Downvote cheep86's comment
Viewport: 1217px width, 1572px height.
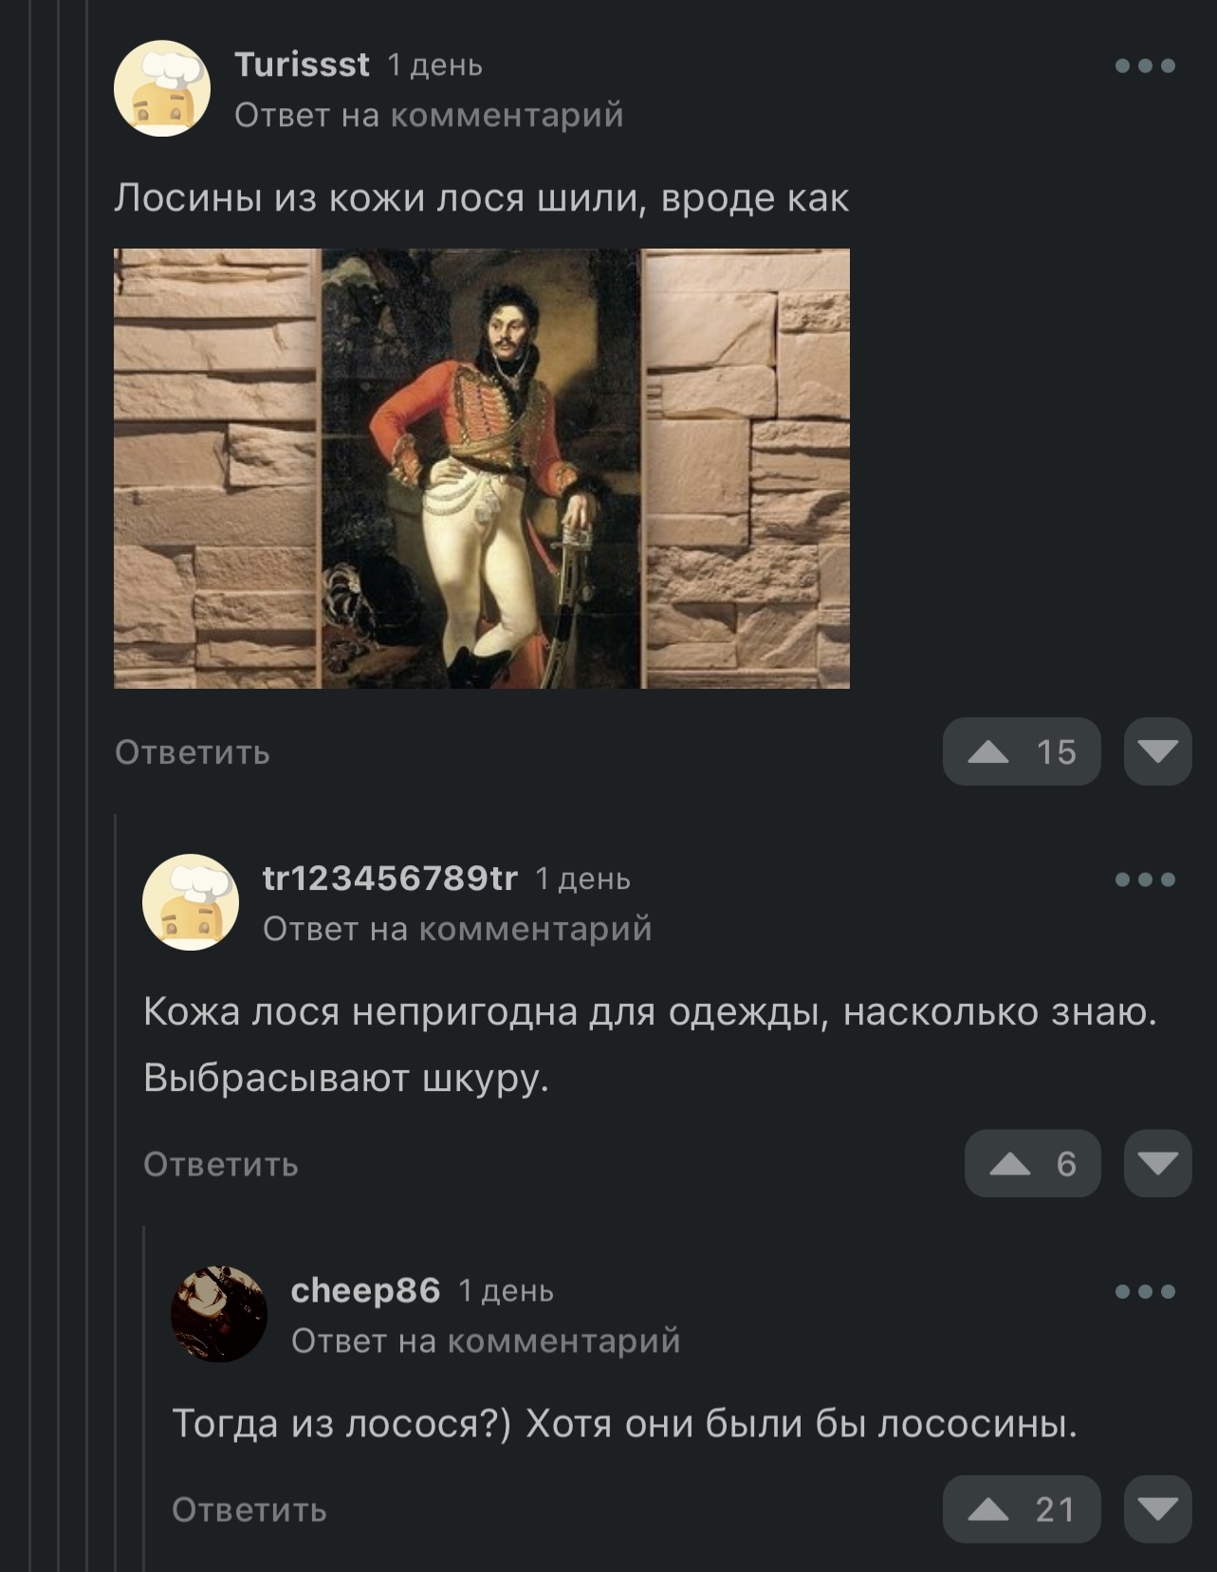[x=1157, y=1508]
